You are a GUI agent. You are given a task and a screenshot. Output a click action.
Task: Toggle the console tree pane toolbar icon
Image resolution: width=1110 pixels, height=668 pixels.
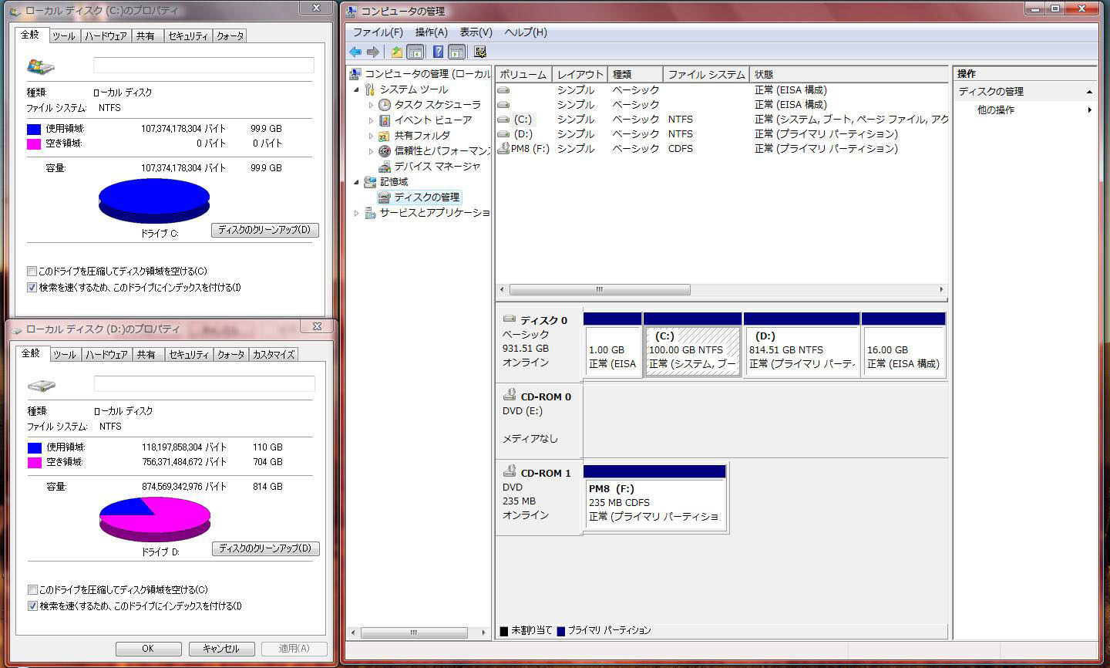pos(415,52)
